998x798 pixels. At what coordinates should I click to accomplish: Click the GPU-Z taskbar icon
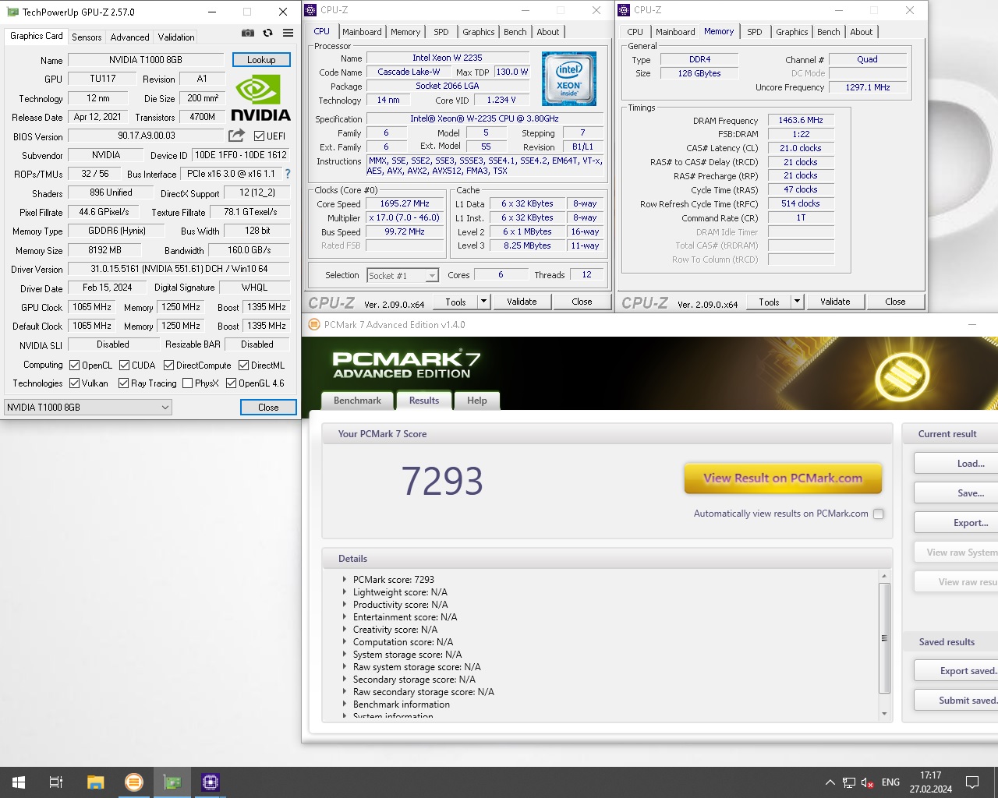point(172,782)
